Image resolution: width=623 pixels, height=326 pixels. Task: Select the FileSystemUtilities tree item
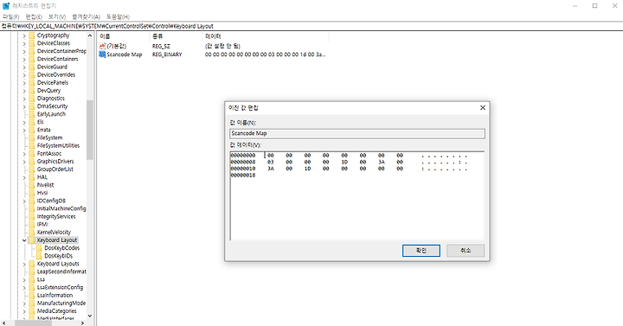pyautogui.click(x=58, y=146)
